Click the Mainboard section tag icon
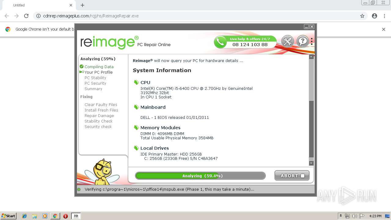Viewport: 391px width, 220px height. pyautogui.click(x=136, y=107)
